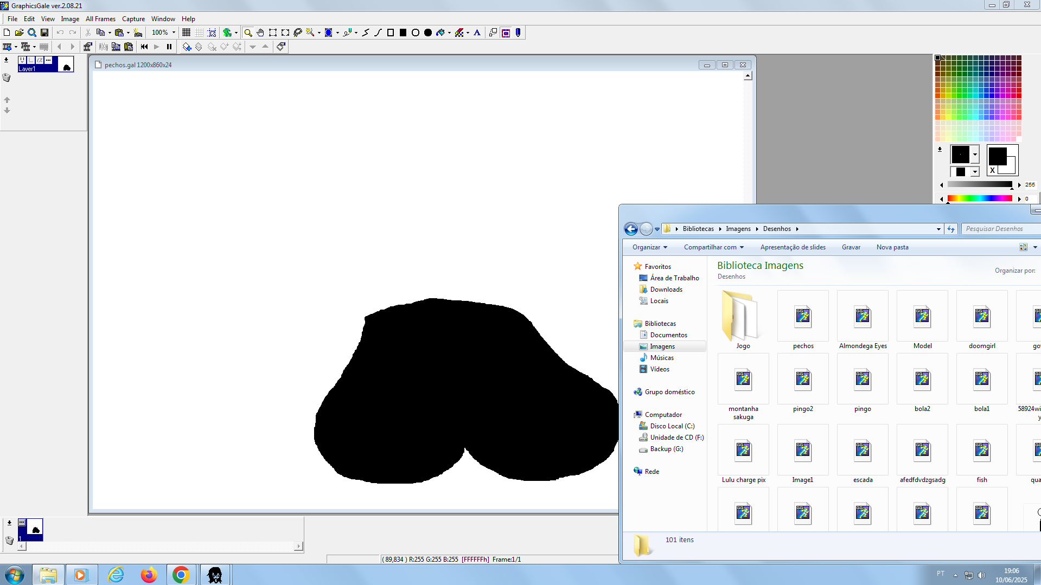Open the All Frames menu
Viewport: 1041px width, 585px height.
click(x=100, y=18)
